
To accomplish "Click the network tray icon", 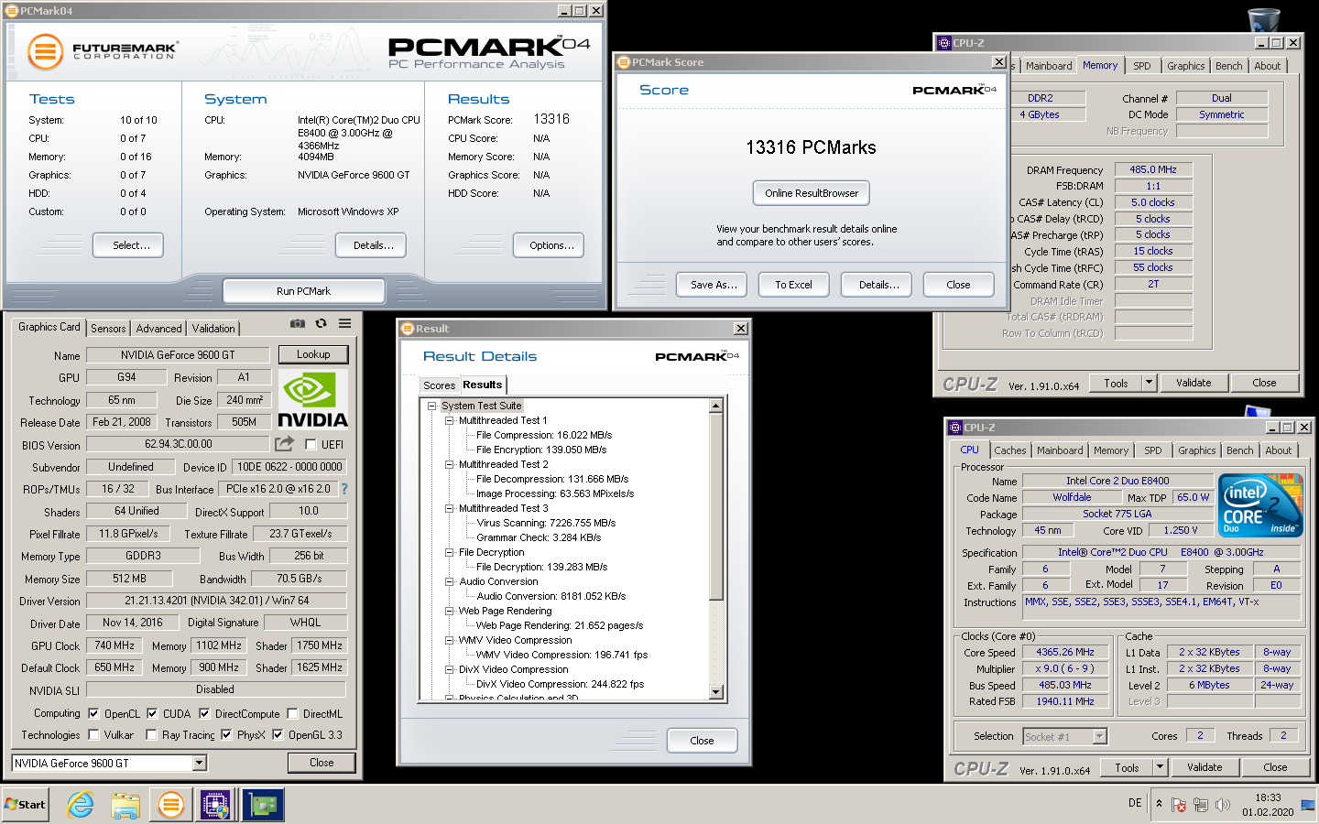I will pos(1201,805).
